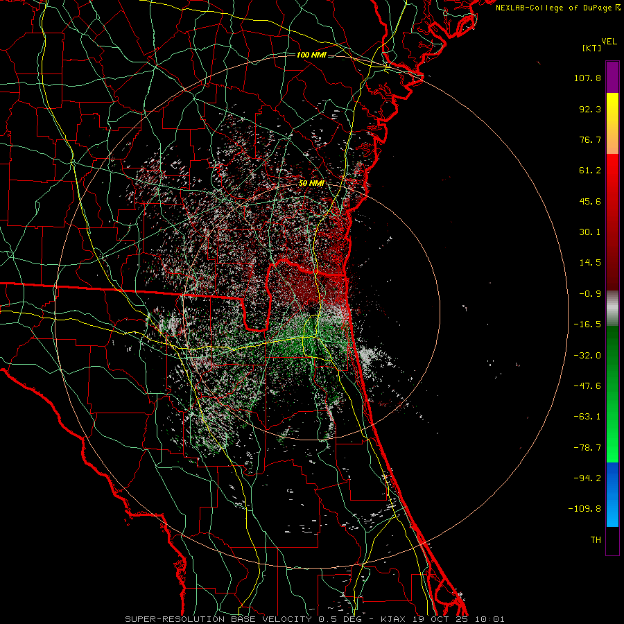Click the -109.8 velocity scale value
This screenshot has height=624, width=624.
(584, 509)
